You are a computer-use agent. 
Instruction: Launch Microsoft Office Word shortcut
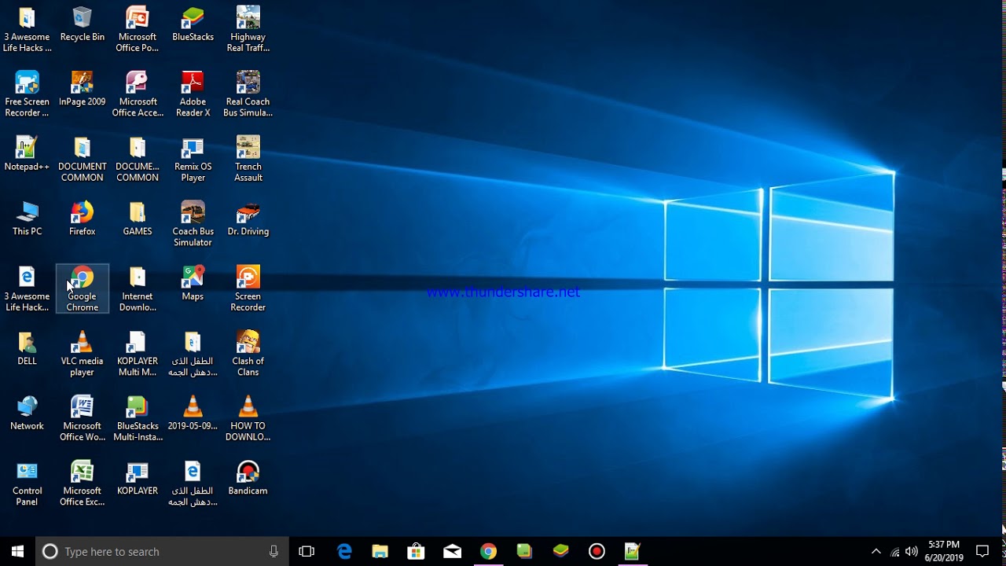[82, 418]
